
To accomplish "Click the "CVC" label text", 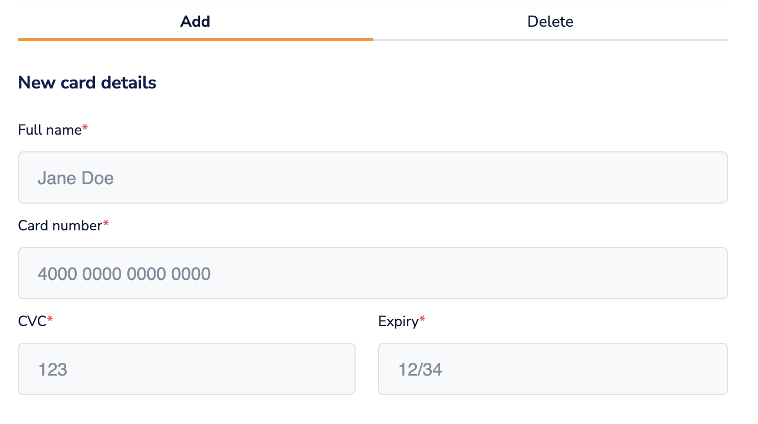I will tap(32, 321).
